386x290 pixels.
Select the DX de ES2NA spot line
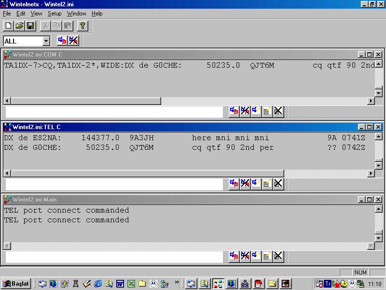(x=185, y=138)
